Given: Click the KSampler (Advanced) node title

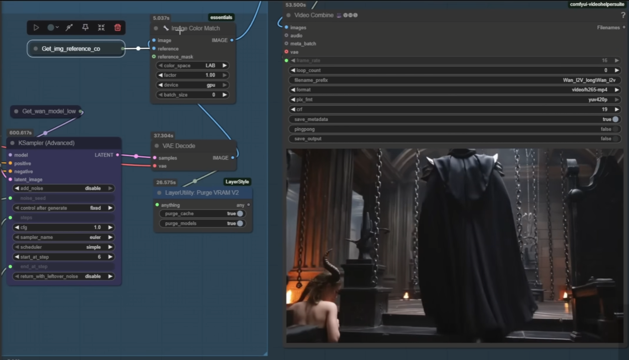Looking at the screenshot, I should click(47, 143).
